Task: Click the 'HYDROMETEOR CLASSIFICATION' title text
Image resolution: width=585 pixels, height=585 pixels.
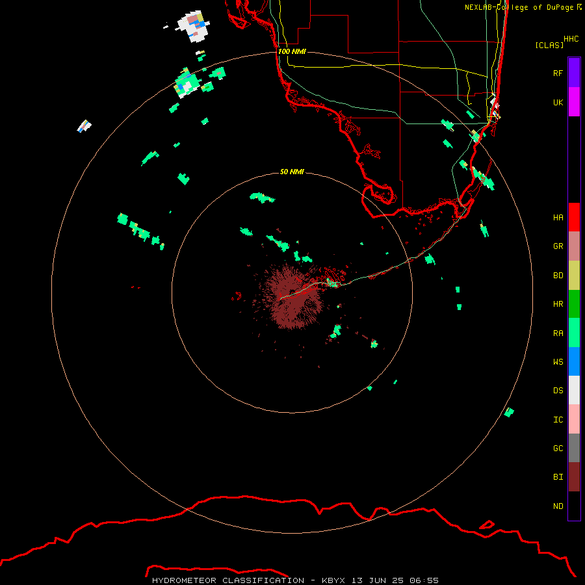Action: tap(228, 580)
